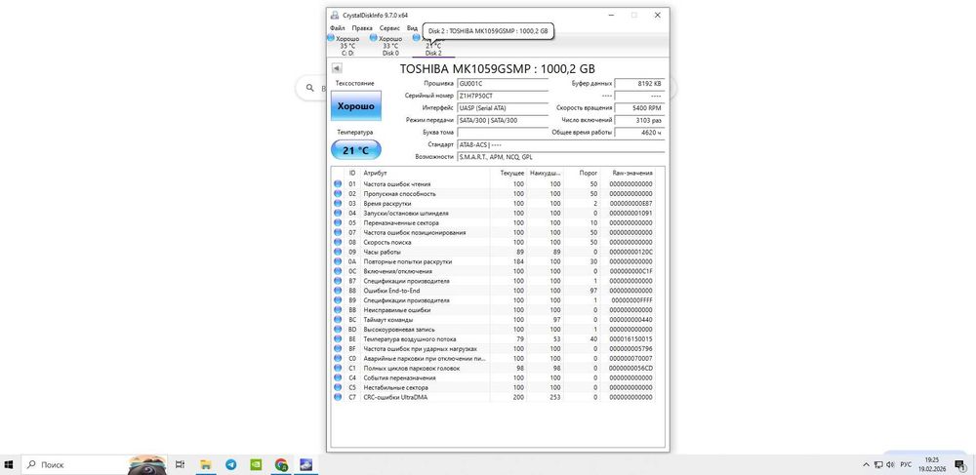Click the Хорошо health status button
The height and width of the screenshot is (475, 976).
[356, 105]
